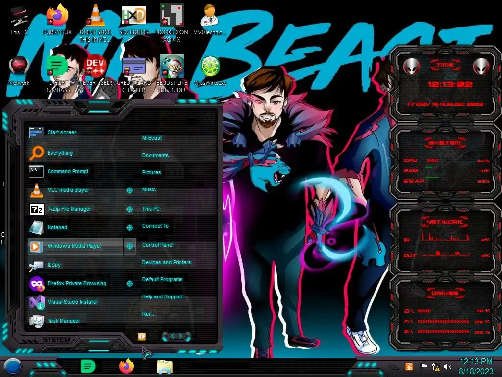Expand Firefox Private Browsing jump list arrow
The height and width of the screenshot is (377, 502).
pos(129,283)
